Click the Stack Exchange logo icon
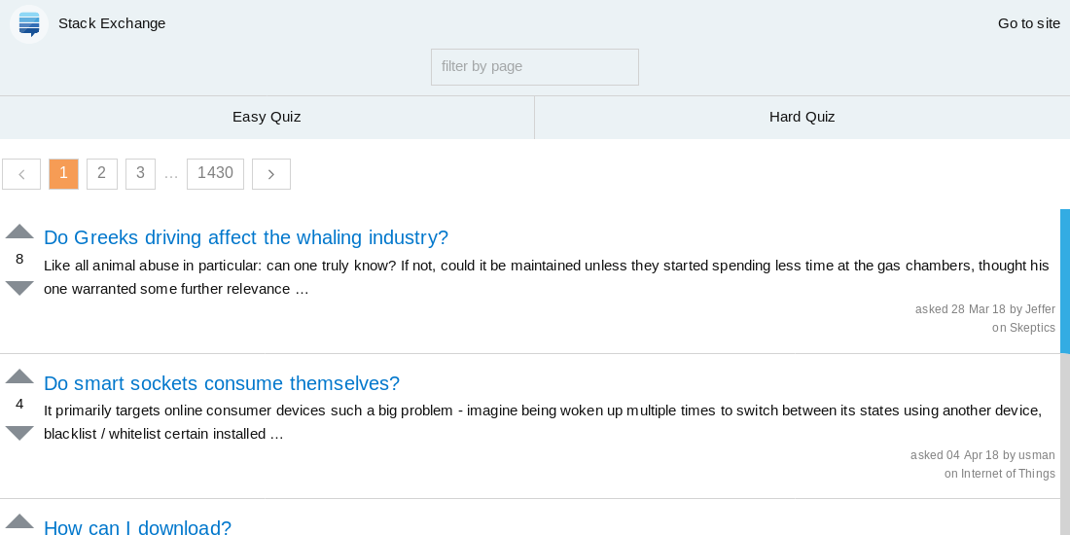The width and height of the screenshot is (1070, 535). pyautogui.click(x=28, y=24)
